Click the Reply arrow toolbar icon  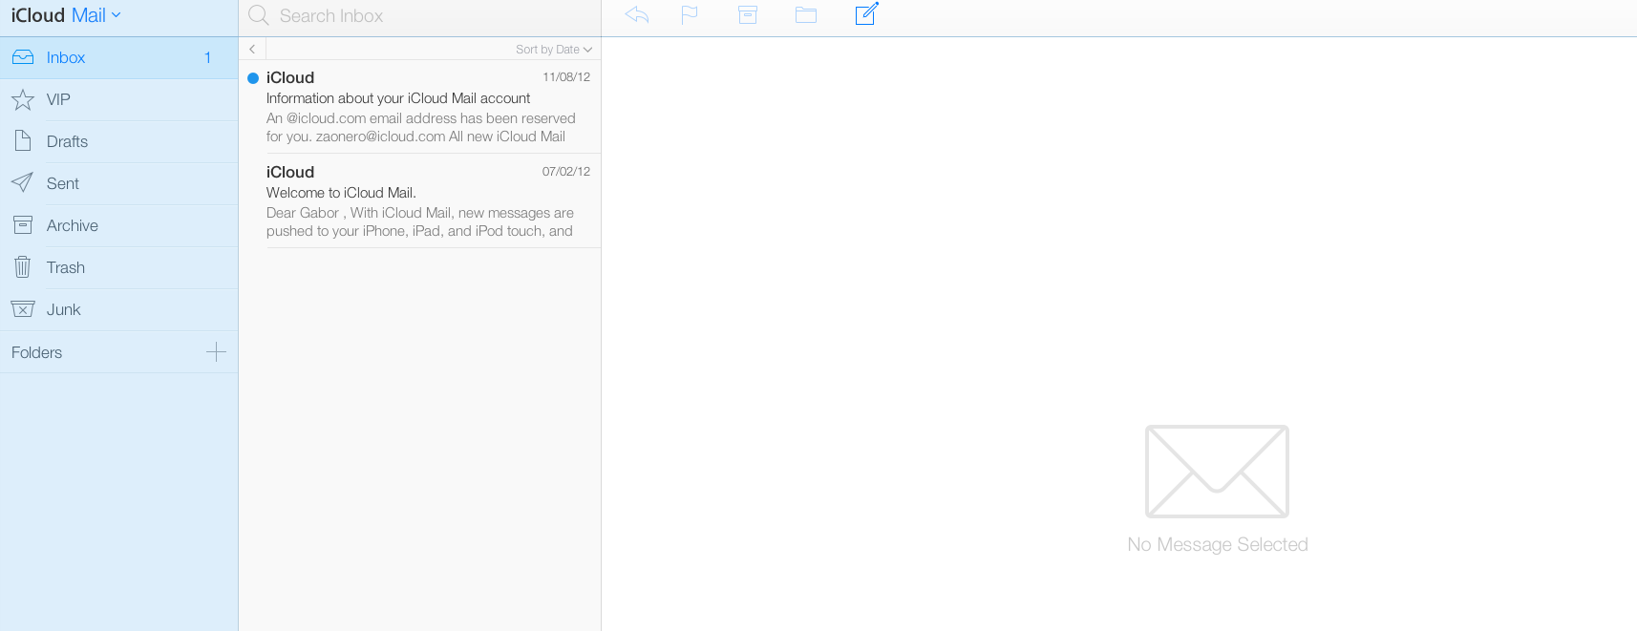tap(637, 15)
